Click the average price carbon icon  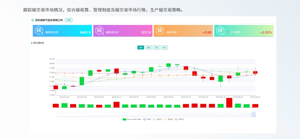coord(160,31)
